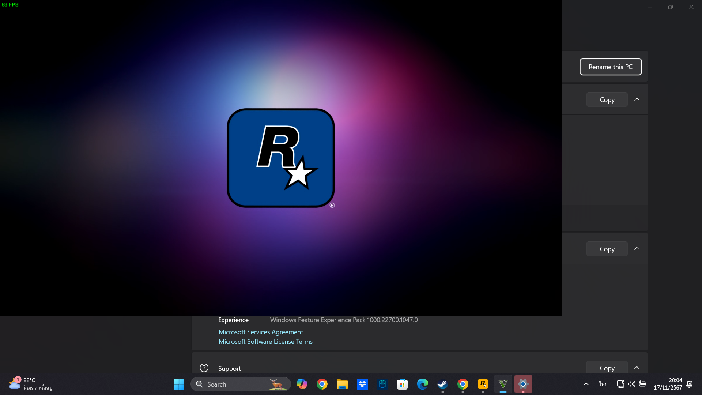Screen dimensions: 702x395
Task: Restore down the Settings window
Action: coord(670,7)
